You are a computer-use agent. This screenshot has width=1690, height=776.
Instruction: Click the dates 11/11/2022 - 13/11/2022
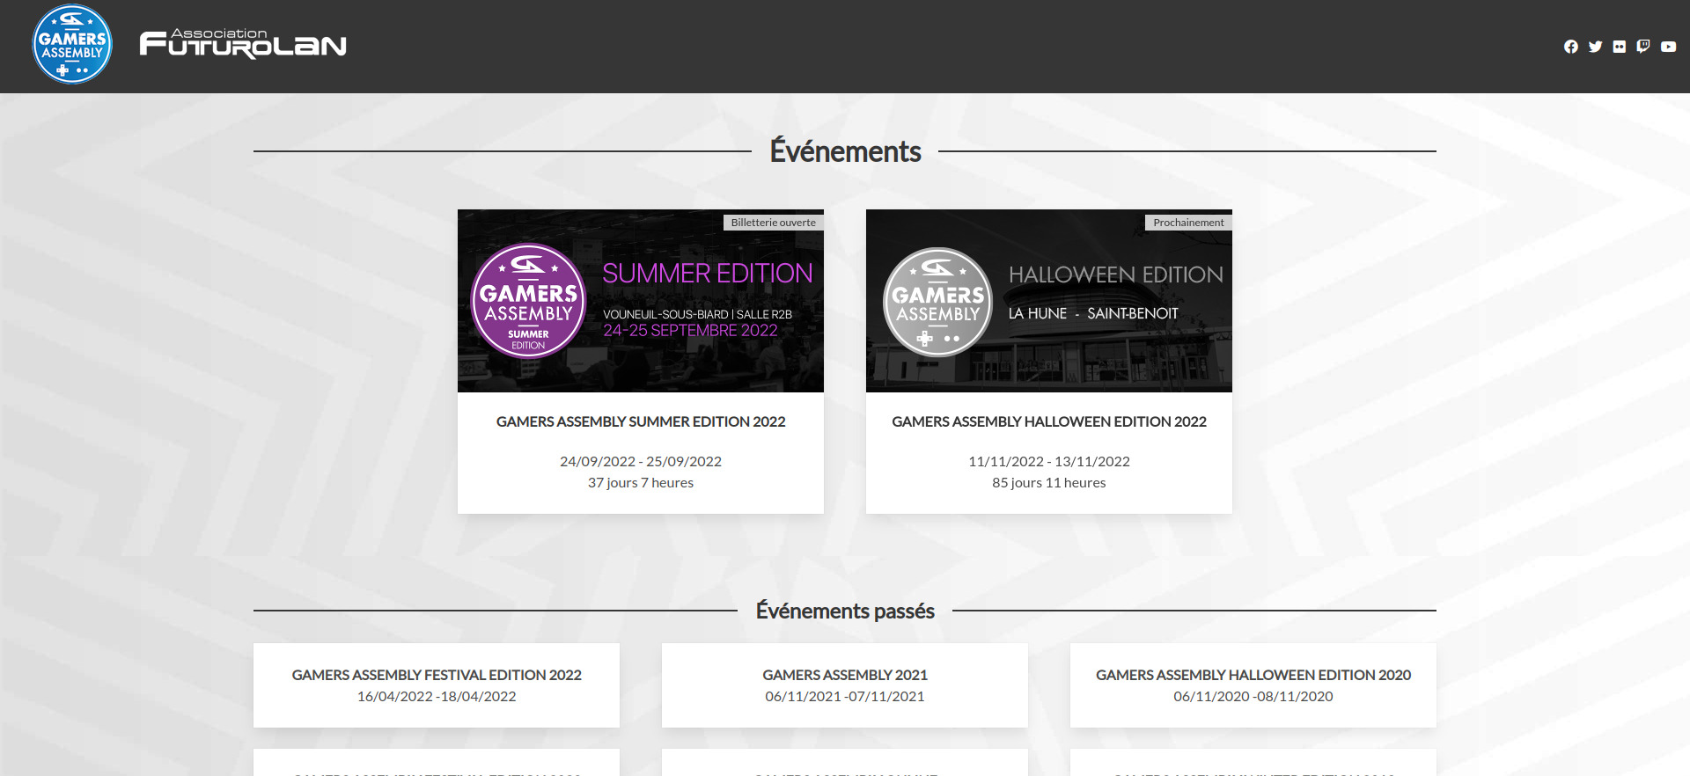1049,461
